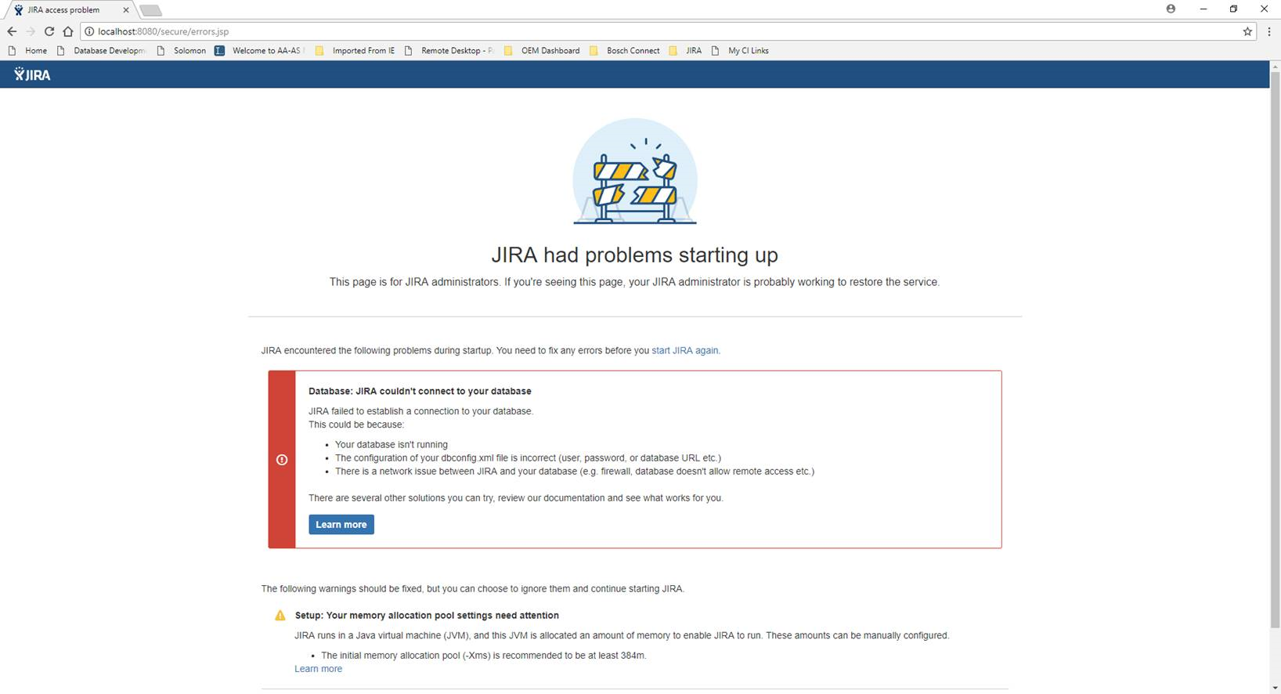Click the forward navigation arrow
The height and width of the screenshot is (694, 1281).
pyautogui.click(x=31, y=31)
